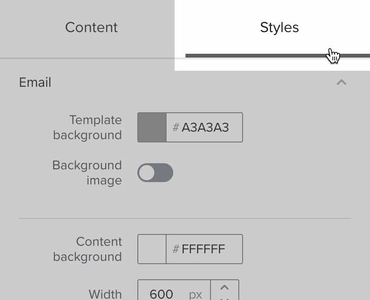Open the Template background color swatch
370x300 pixels.
(152, 127)
